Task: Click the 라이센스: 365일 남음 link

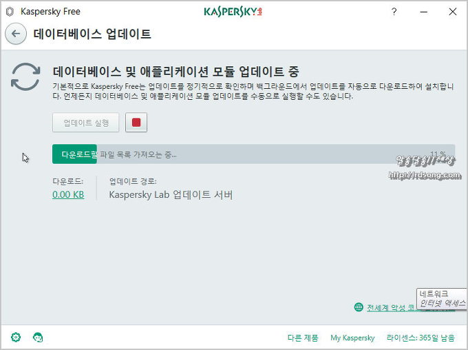Action: (x=421, y=338)
